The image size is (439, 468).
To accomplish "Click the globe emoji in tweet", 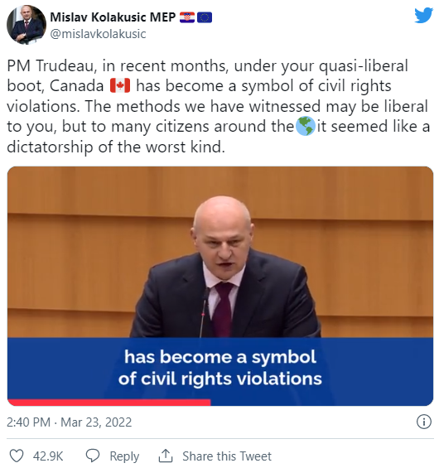I will (306, 126).
